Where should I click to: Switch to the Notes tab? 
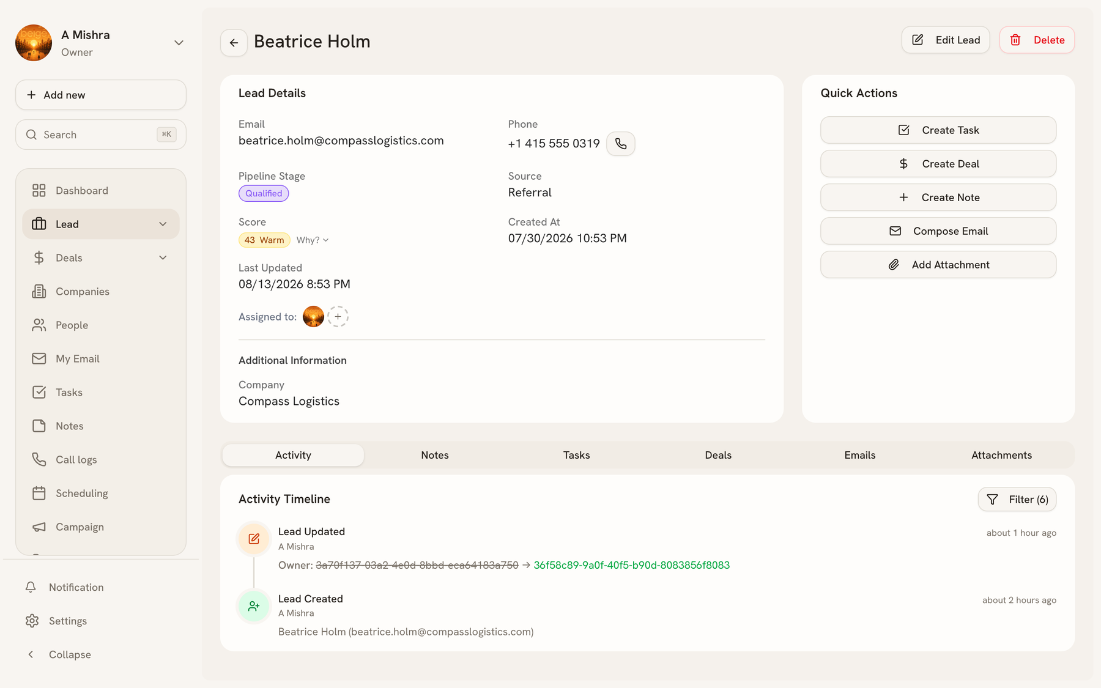[435, 456]
